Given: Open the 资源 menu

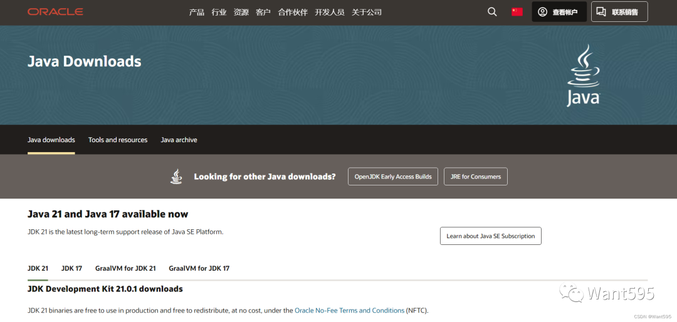Looking at the screenshot, I should click(241, 12).
